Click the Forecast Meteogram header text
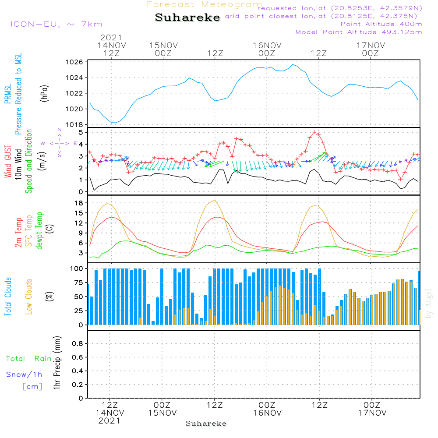 click(x=204, y=4)
